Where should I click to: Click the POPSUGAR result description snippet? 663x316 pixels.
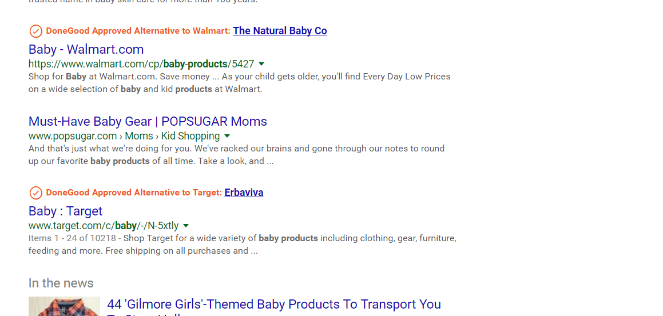pyautogui.click(x=236, y=155)
